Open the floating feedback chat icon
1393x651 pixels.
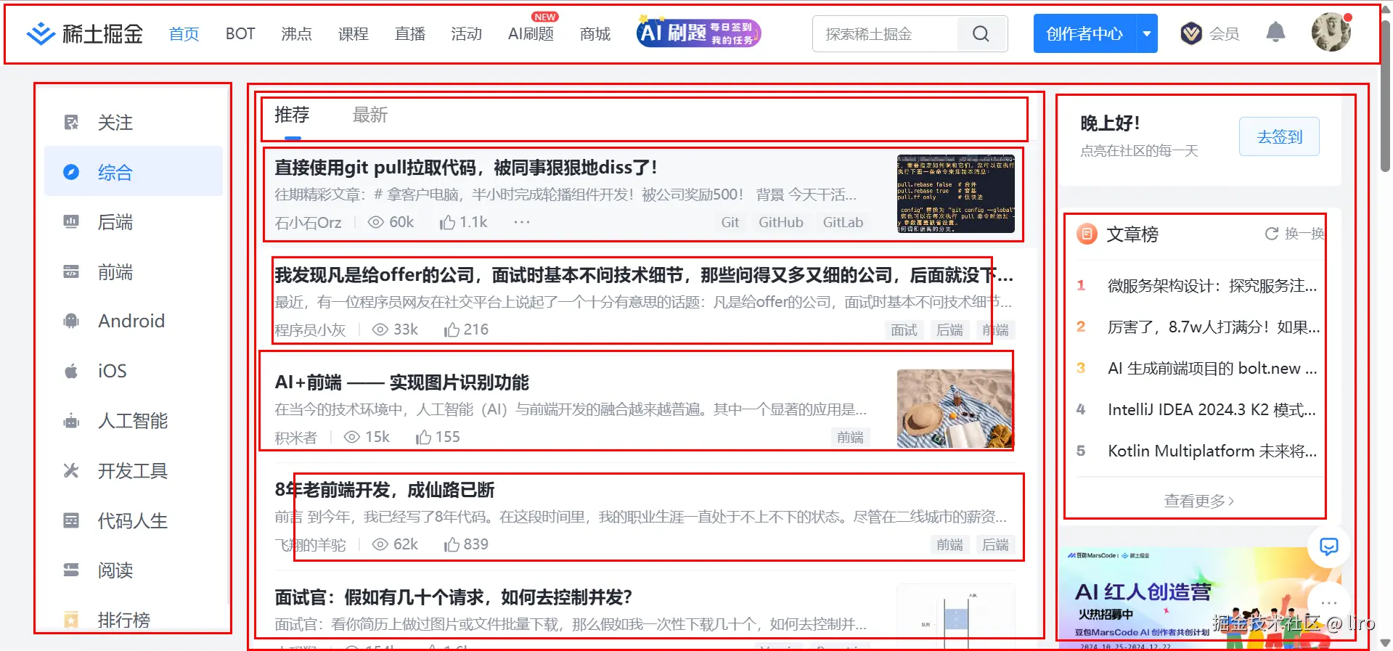[1328, 546]
